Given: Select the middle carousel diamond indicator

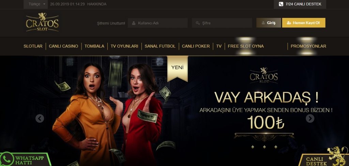Looking at the screenshot, I should (264, 147).
